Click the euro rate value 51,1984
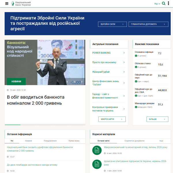173x173 pixels. point(162,76)
